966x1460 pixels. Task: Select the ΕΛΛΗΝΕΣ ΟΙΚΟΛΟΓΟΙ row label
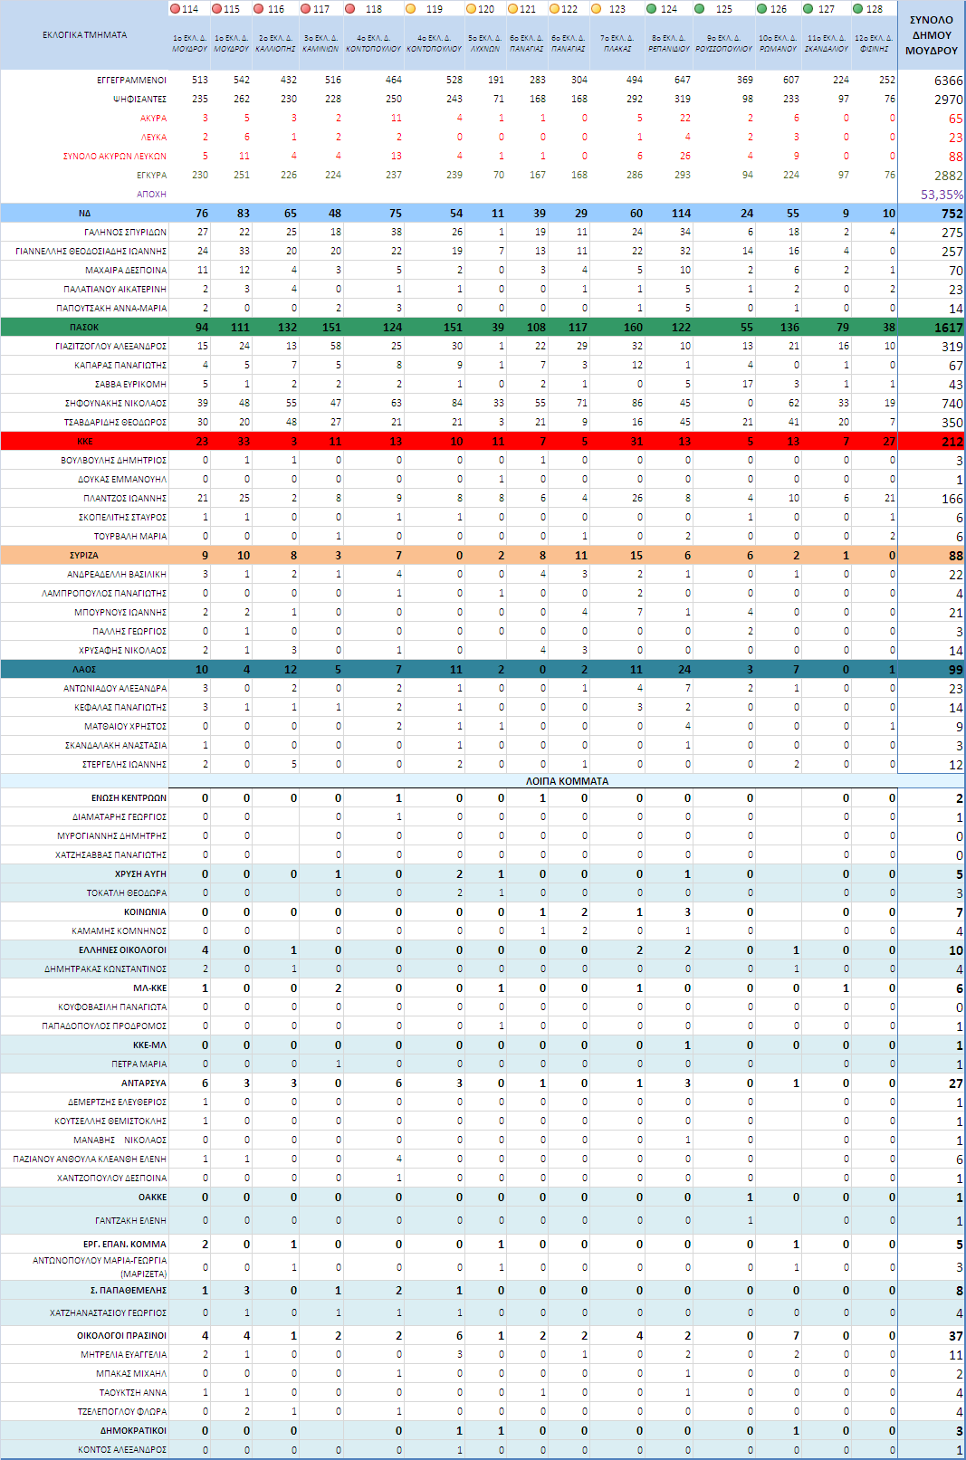pos(122,949)
